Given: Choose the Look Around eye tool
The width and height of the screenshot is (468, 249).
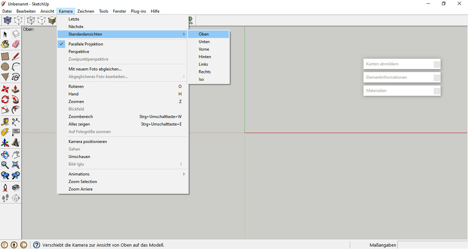Looking at the screenshot, I should [16, 187].
